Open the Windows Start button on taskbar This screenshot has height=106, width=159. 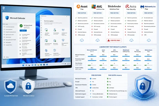23,65
